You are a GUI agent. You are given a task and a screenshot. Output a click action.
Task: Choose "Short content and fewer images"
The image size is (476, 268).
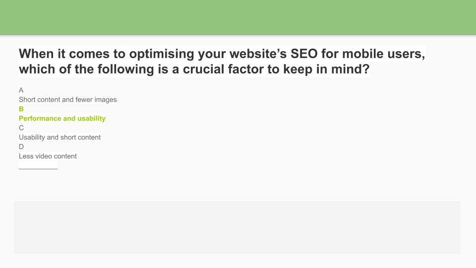(68, 100)
